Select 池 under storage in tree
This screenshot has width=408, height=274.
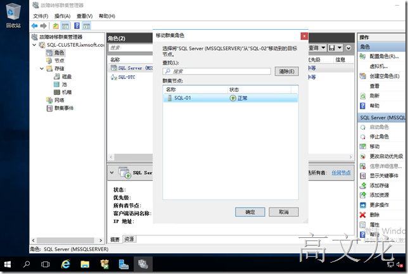[x=64, y=84]
